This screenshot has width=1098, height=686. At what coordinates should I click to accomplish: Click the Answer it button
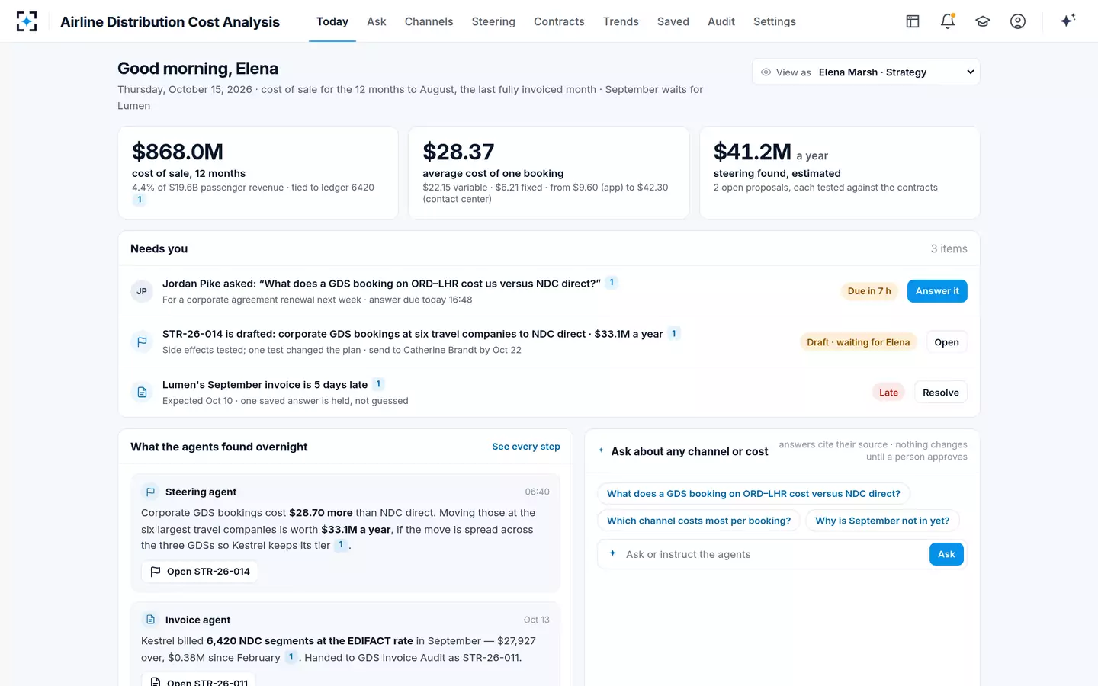pos(937,291)
